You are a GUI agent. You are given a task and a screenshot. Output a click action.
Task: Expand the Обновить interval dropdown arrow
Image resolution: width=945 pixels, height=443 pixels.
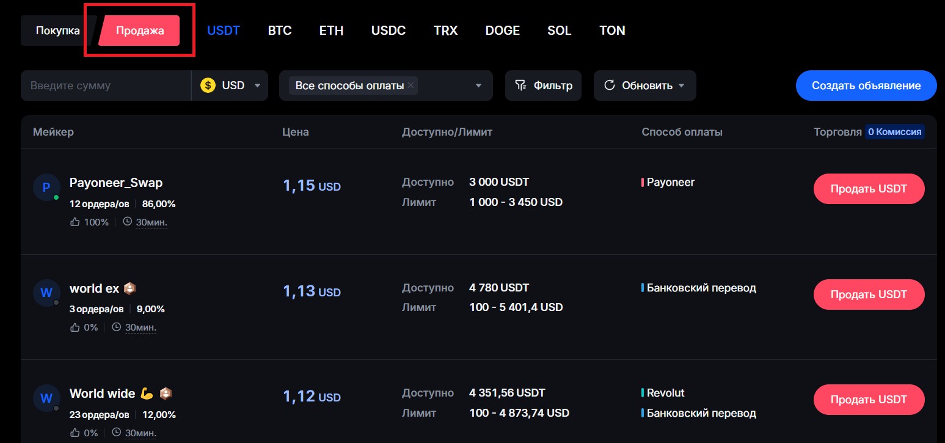(x=682, y=86)
